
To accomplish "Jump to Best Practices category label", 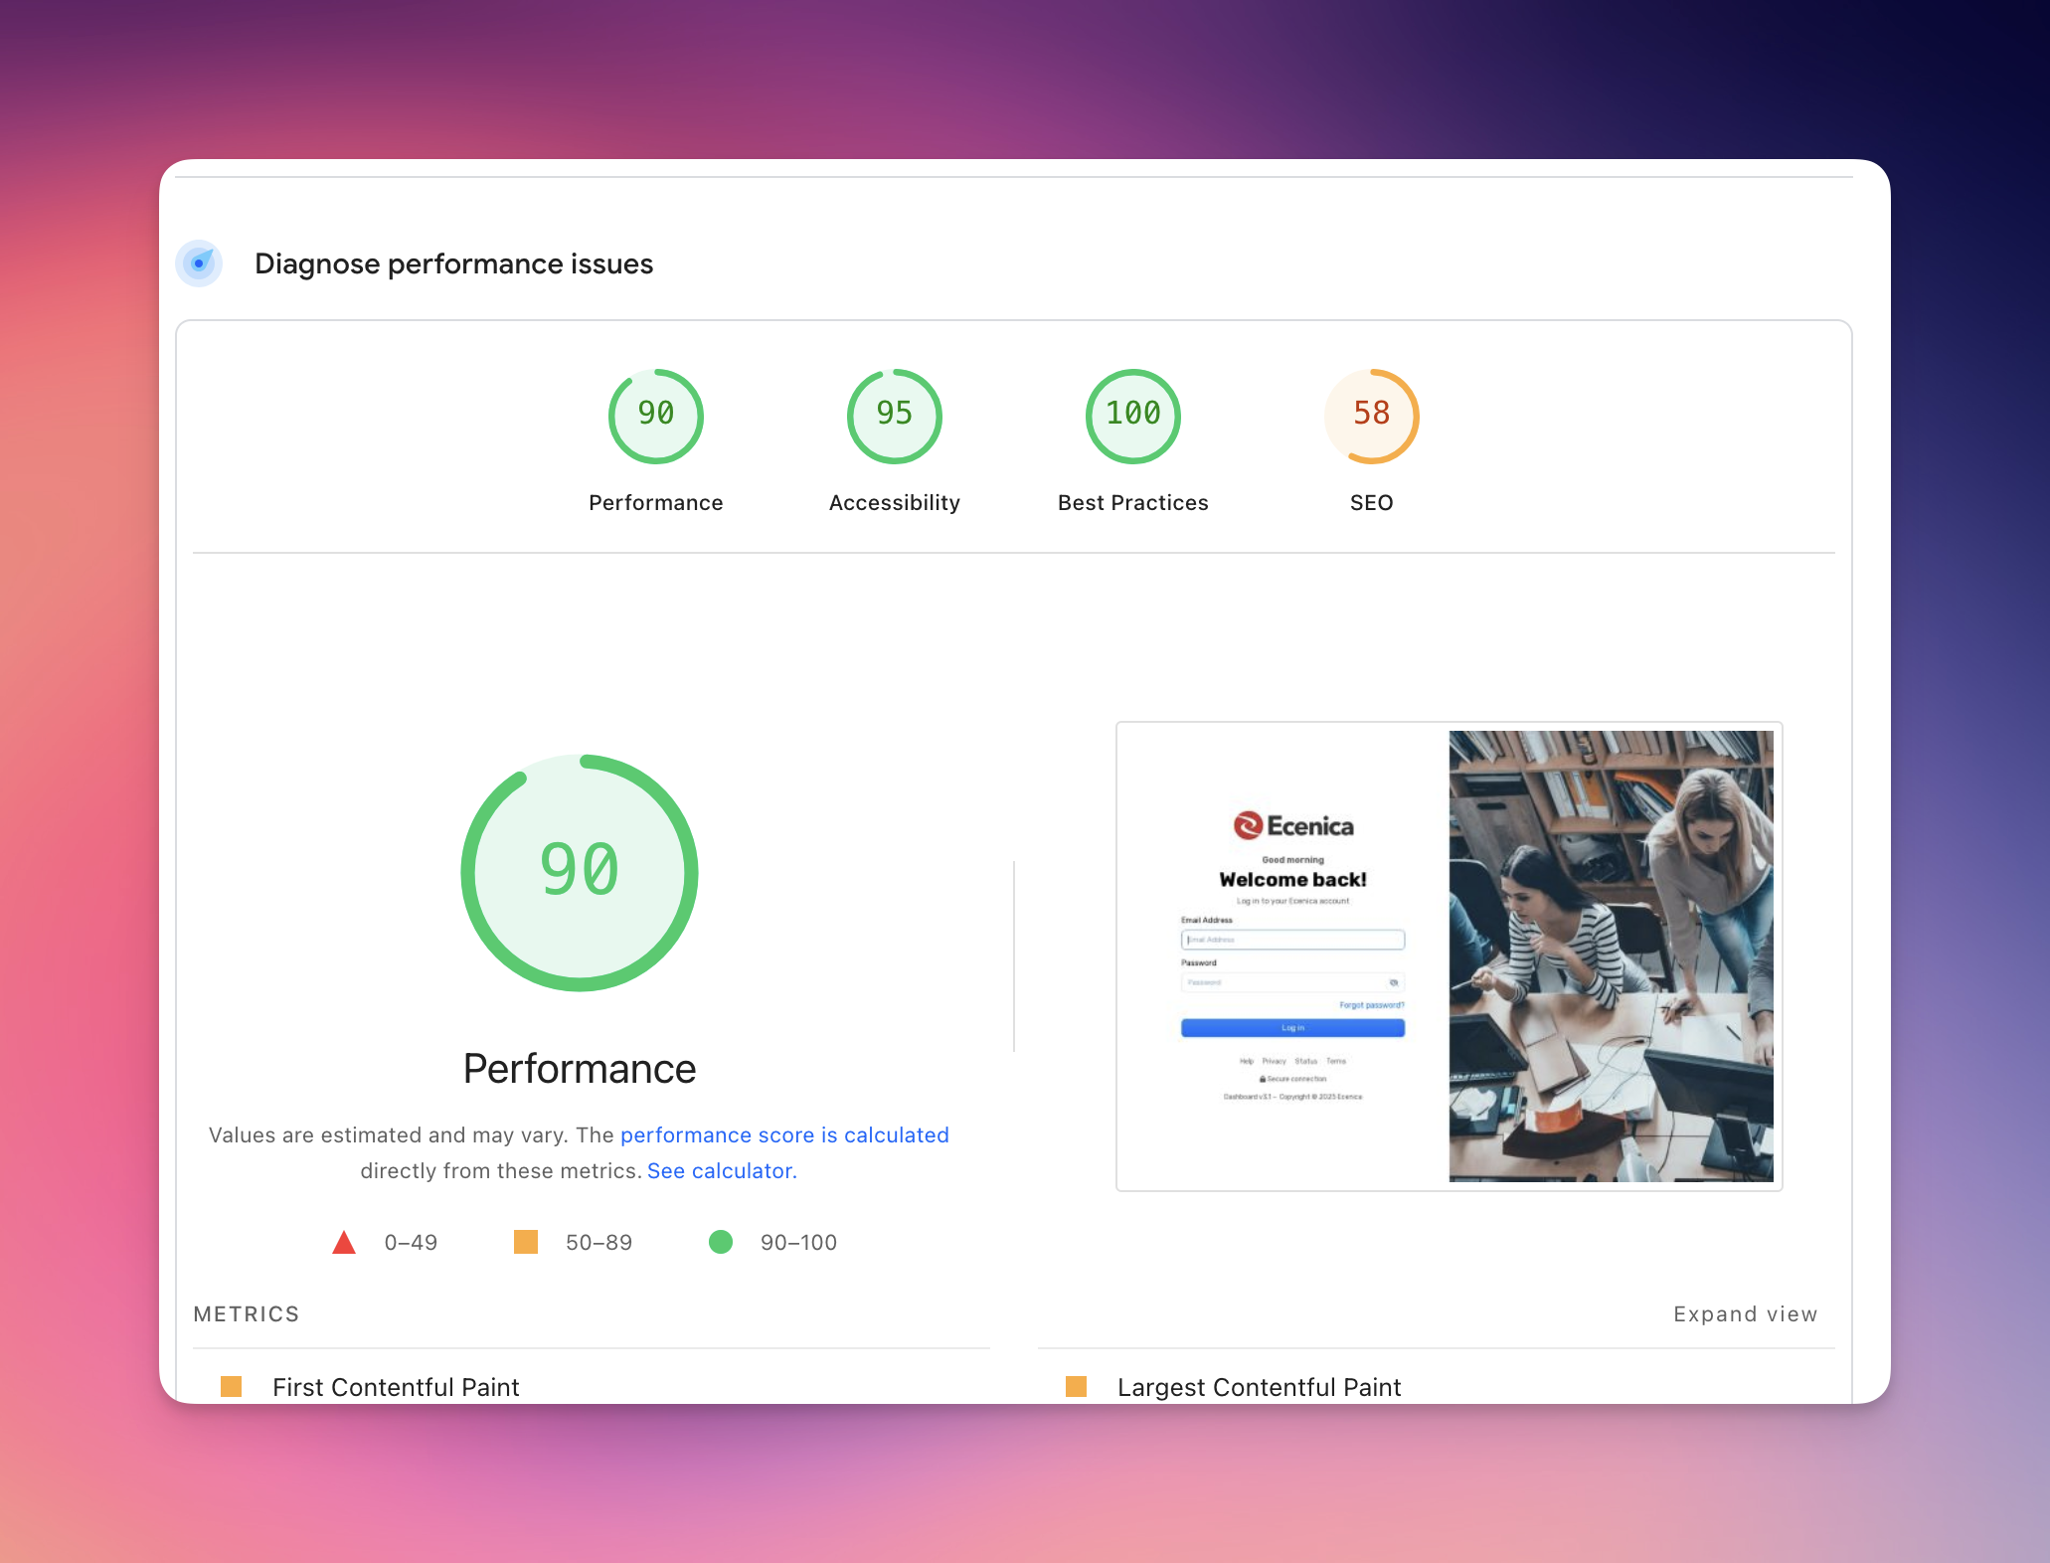I will click(1133, 502).
